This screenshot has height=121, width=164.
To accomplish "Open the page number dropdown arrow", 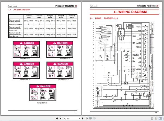I will (80, 118).
